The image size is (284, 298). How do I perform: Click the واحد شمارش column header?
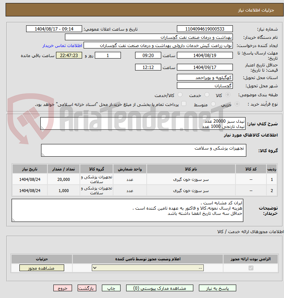click(x=130, y=169)
